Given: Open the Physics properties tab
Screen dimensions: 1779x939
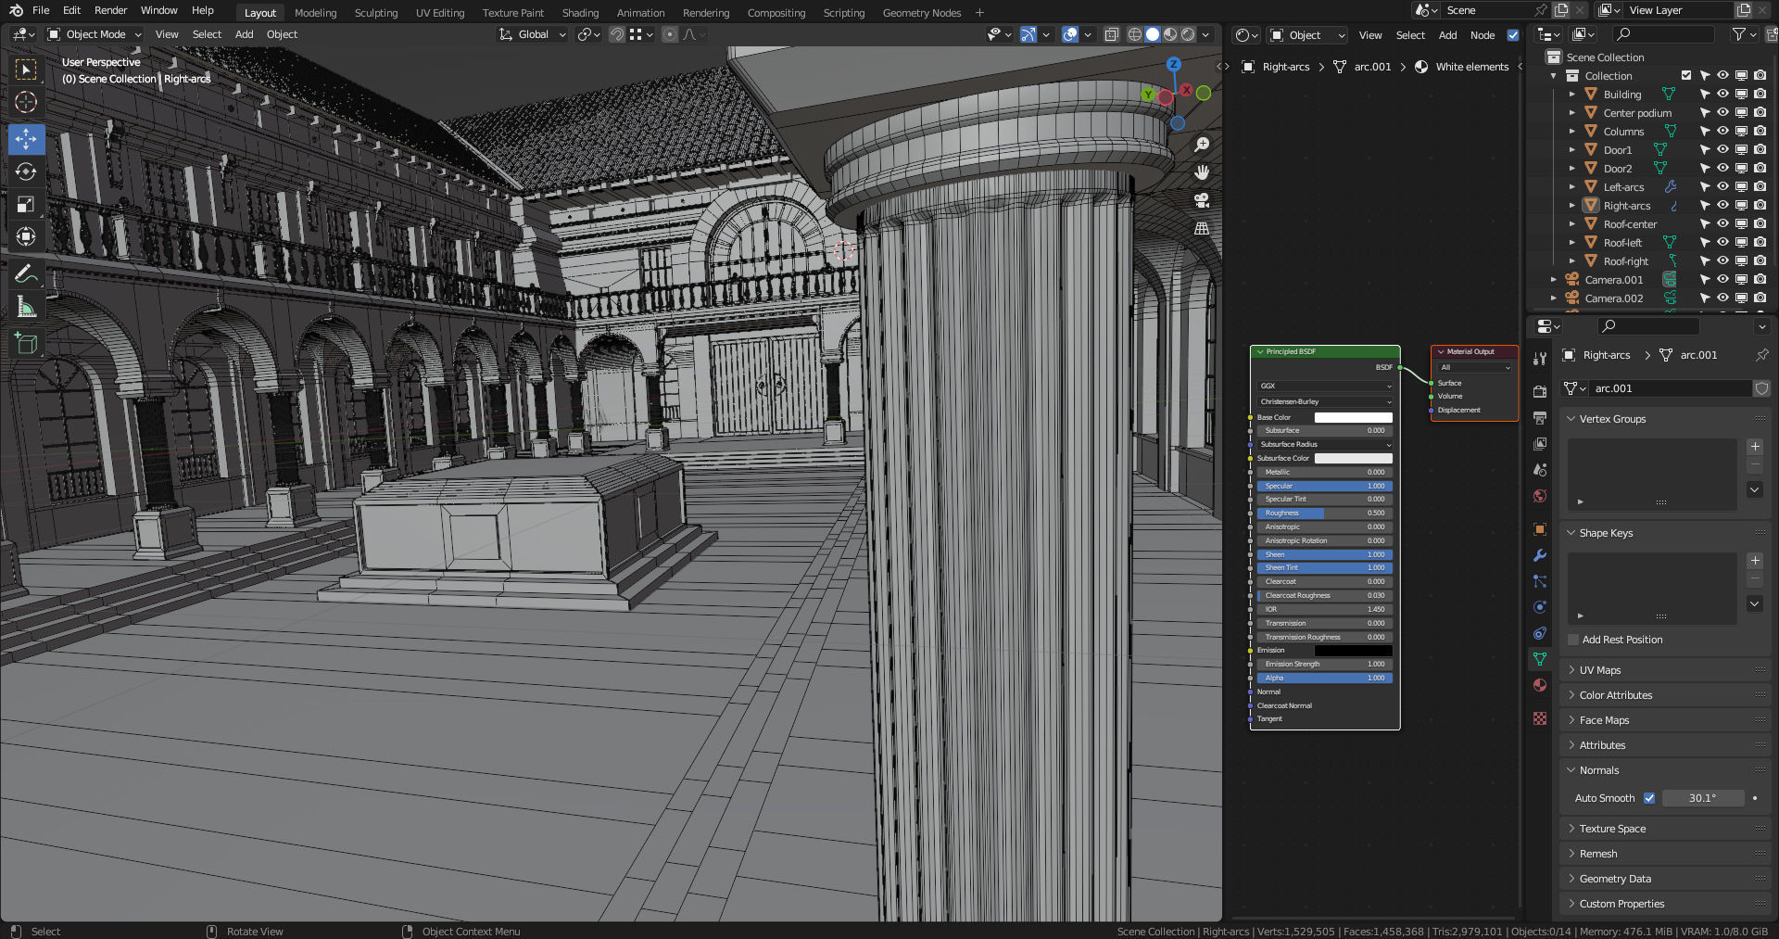Looking at the screenshot, I should click(1540, 607).
